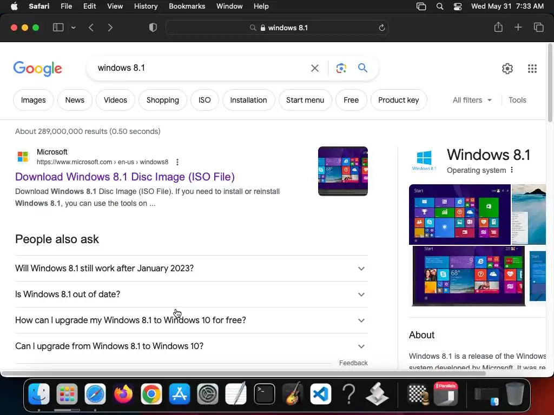Open laptop Start screen image in knowledge panel

pos(469,276)
